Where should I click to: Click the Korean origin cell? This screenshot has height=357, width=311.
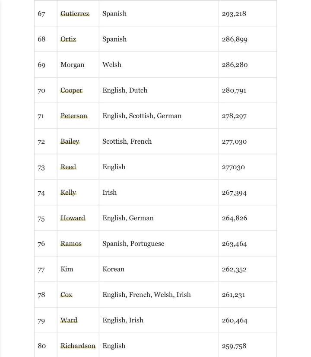click(113, 269)
